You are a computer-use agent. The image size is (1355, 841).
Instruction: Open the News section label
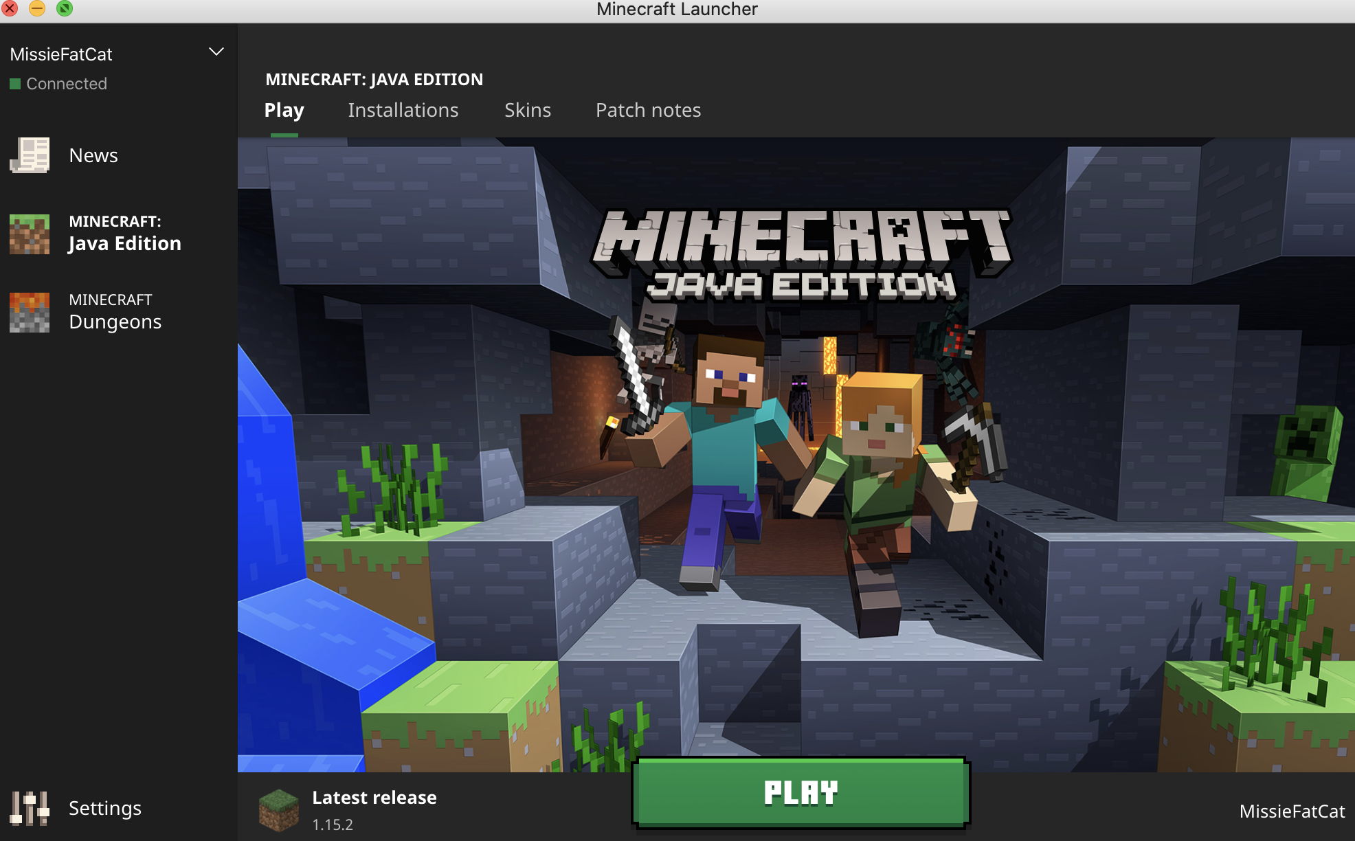[x=93, y=155]
